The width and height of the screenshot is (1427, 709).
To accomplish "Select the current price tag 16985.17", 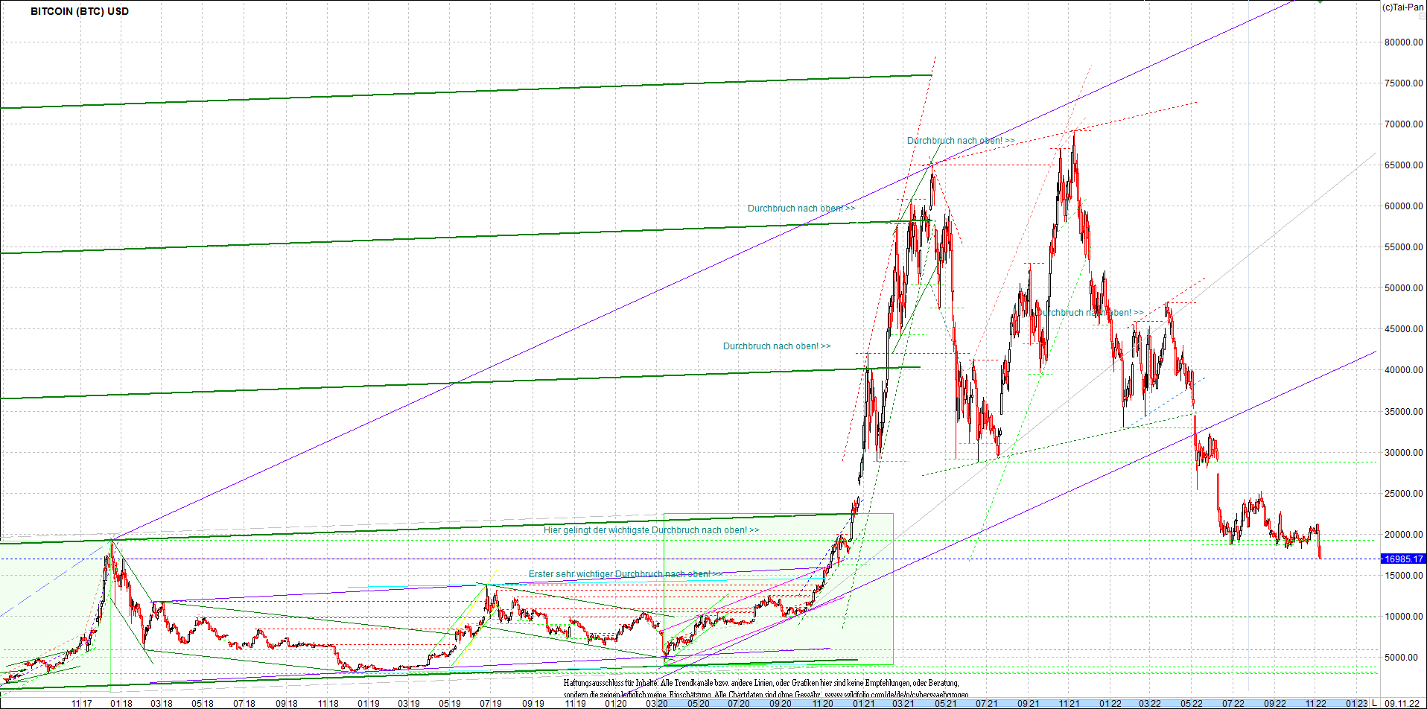I will (1403, 559).
